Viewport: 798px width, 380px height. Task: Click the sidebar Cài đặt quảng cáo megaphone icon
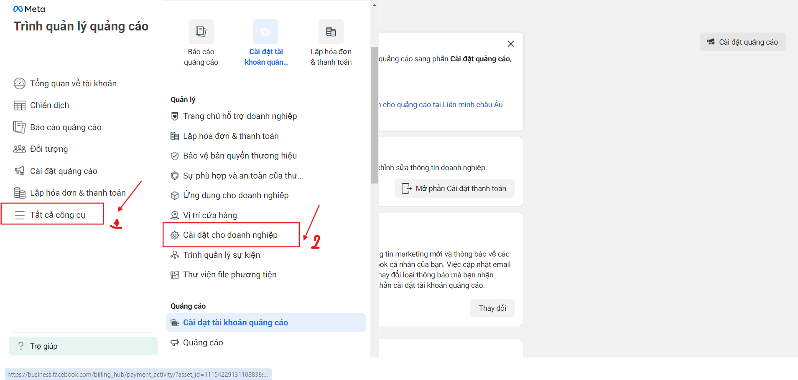click(x=20, y=171)
